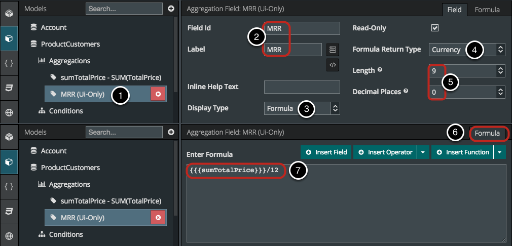
Task: Open Formula Return Type Currency dropdown
Action: tap(467, 50)
